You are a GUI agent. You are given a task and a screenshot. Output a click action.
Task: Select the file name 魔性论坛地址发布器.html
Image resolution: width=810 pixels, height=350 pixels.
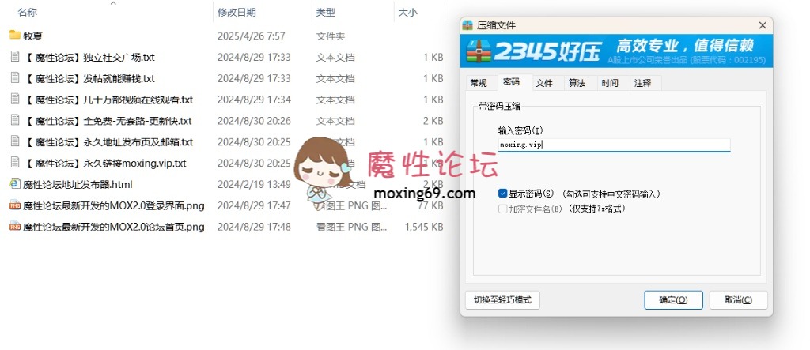point(78,184)
